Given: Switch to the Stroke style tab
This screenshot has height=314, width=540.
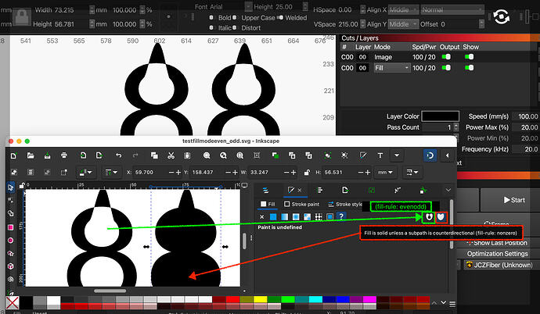Looking at the screenshot, I should pos(345,204).
